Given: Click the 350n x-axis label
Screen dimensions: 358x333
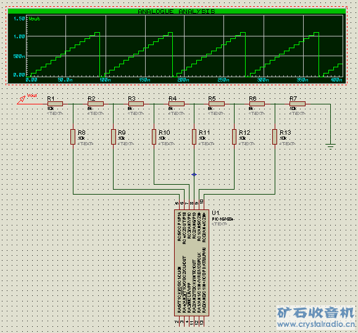Looking at the screenshot, I should (302, 80).
